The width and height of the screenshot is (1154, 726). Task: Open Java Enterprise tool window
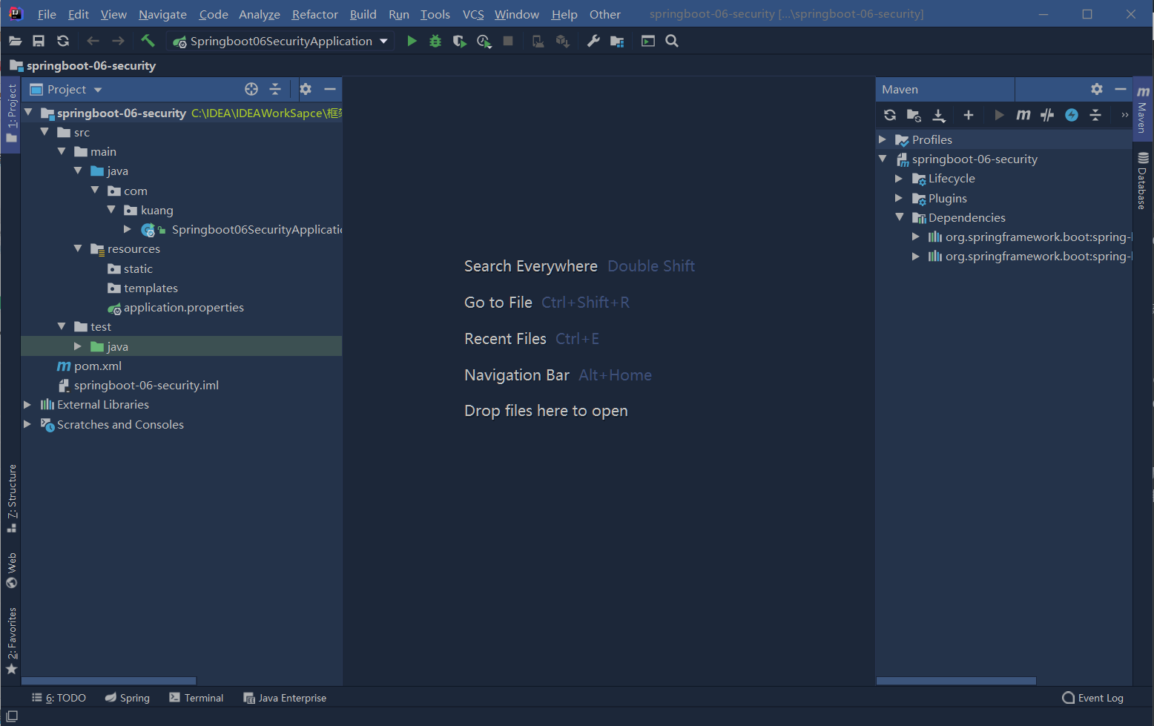tap(285, 698)
